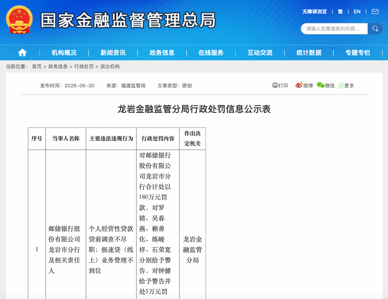Screen dimensions: 388x299
Task: Click the search input field
Action: coord(334,29)
